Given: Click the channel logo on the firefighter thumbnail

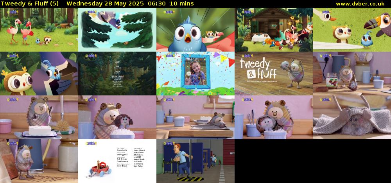Looking at the screenshot, I should [x=169, y=144].
